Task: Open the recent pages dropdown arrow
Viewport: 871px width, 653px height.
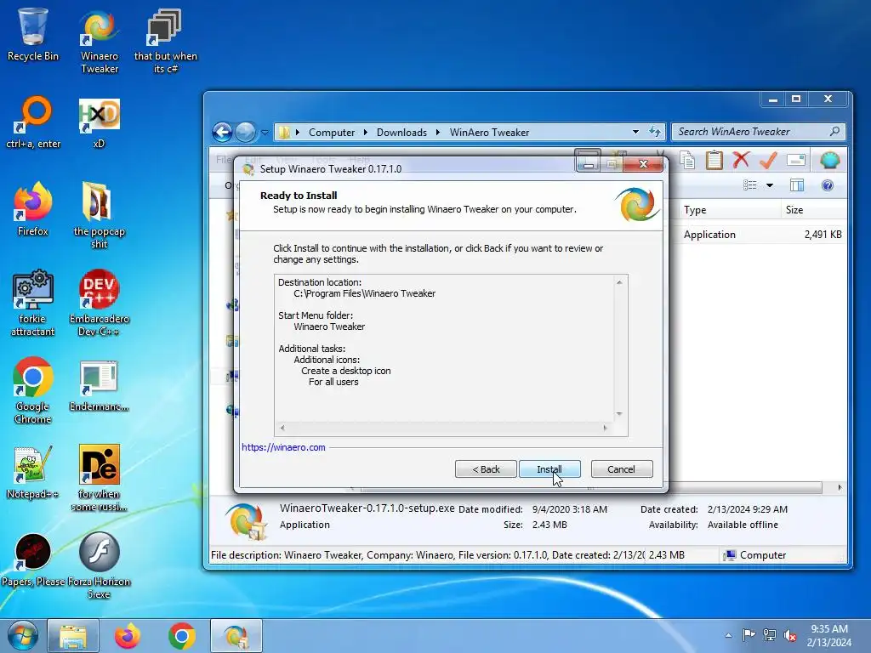Action: [x=265, y=132]
